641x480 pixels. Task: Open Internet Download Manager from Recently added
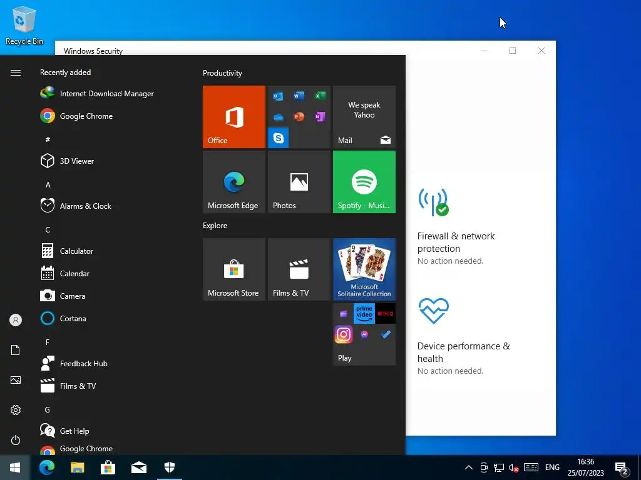click(x=97, y=94)
